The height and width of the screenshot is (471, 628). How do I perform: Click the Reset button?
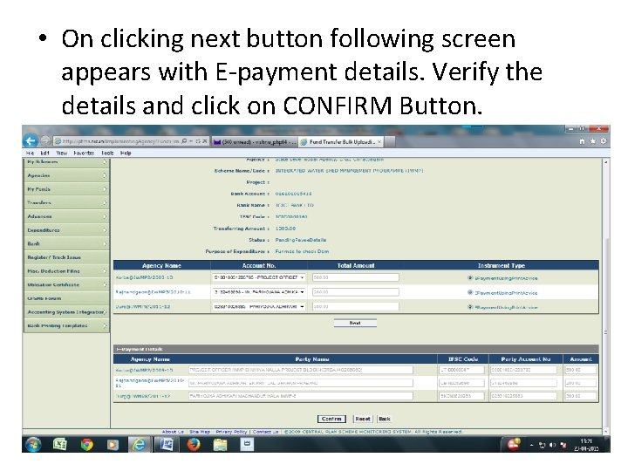pos(363,419)
